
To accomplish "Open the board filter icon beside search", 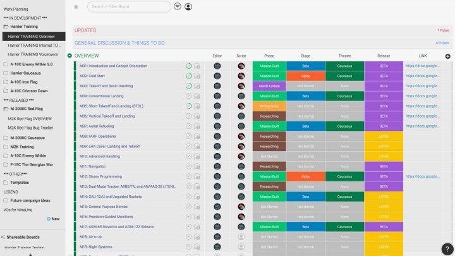I will 177,6.
